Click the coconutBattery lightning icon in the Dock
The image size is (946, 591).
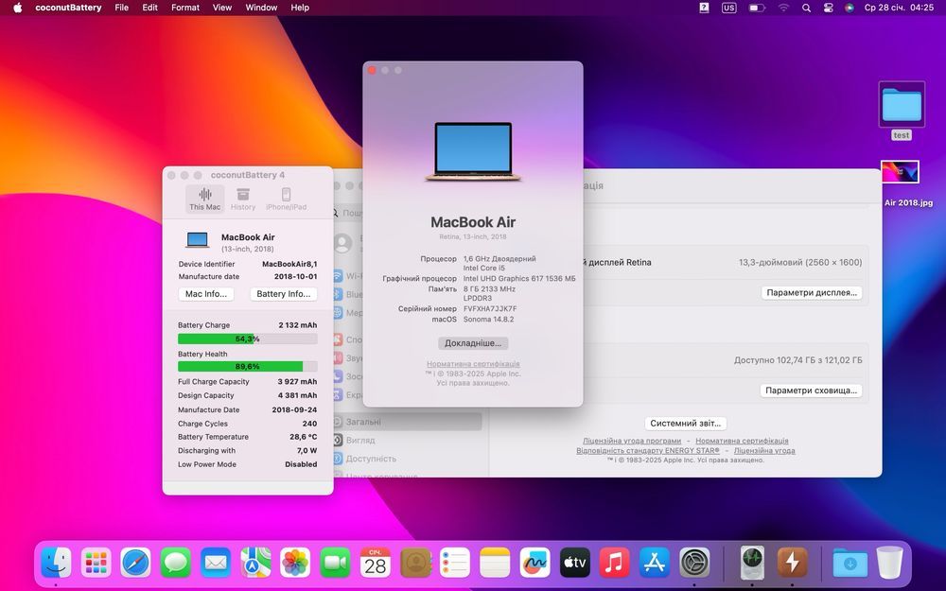point(792,564)
